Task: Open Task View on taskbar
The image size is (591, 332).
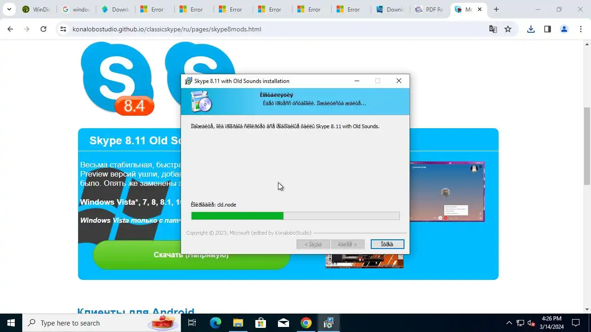Action: tap(192, 323)
